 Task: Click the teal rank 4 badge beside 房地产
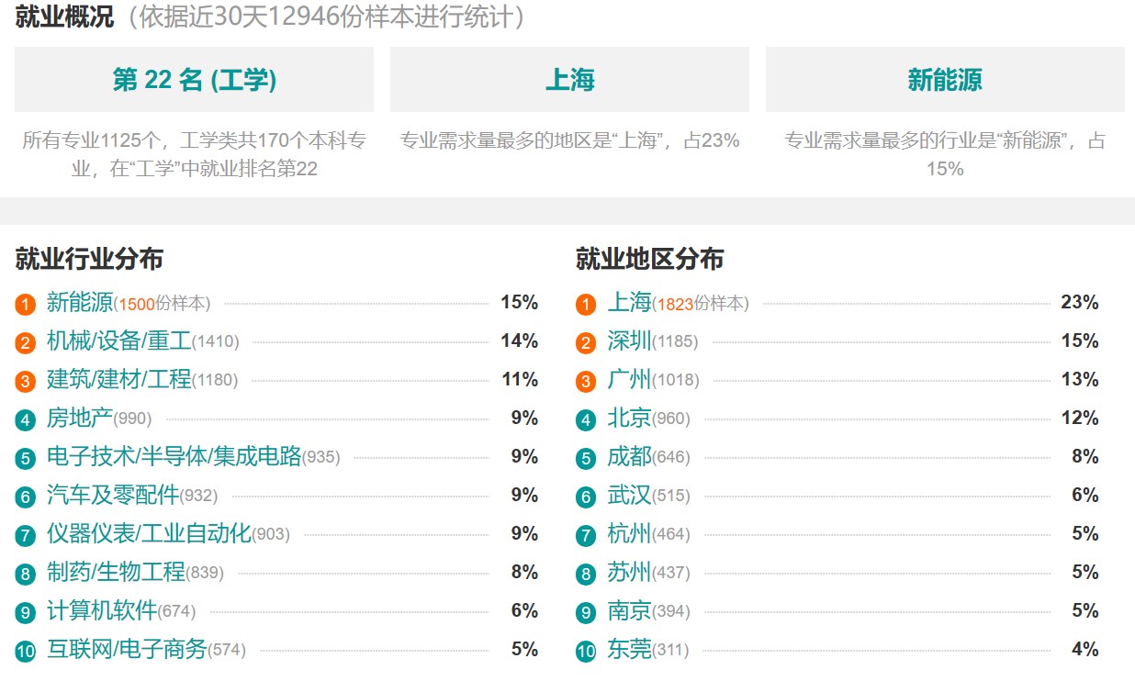[26, 419]
